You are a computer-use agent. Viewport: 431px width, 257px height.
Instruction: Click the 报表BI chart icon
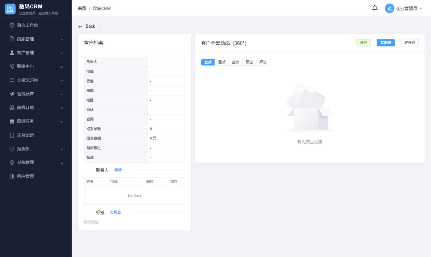pos(12,149)
